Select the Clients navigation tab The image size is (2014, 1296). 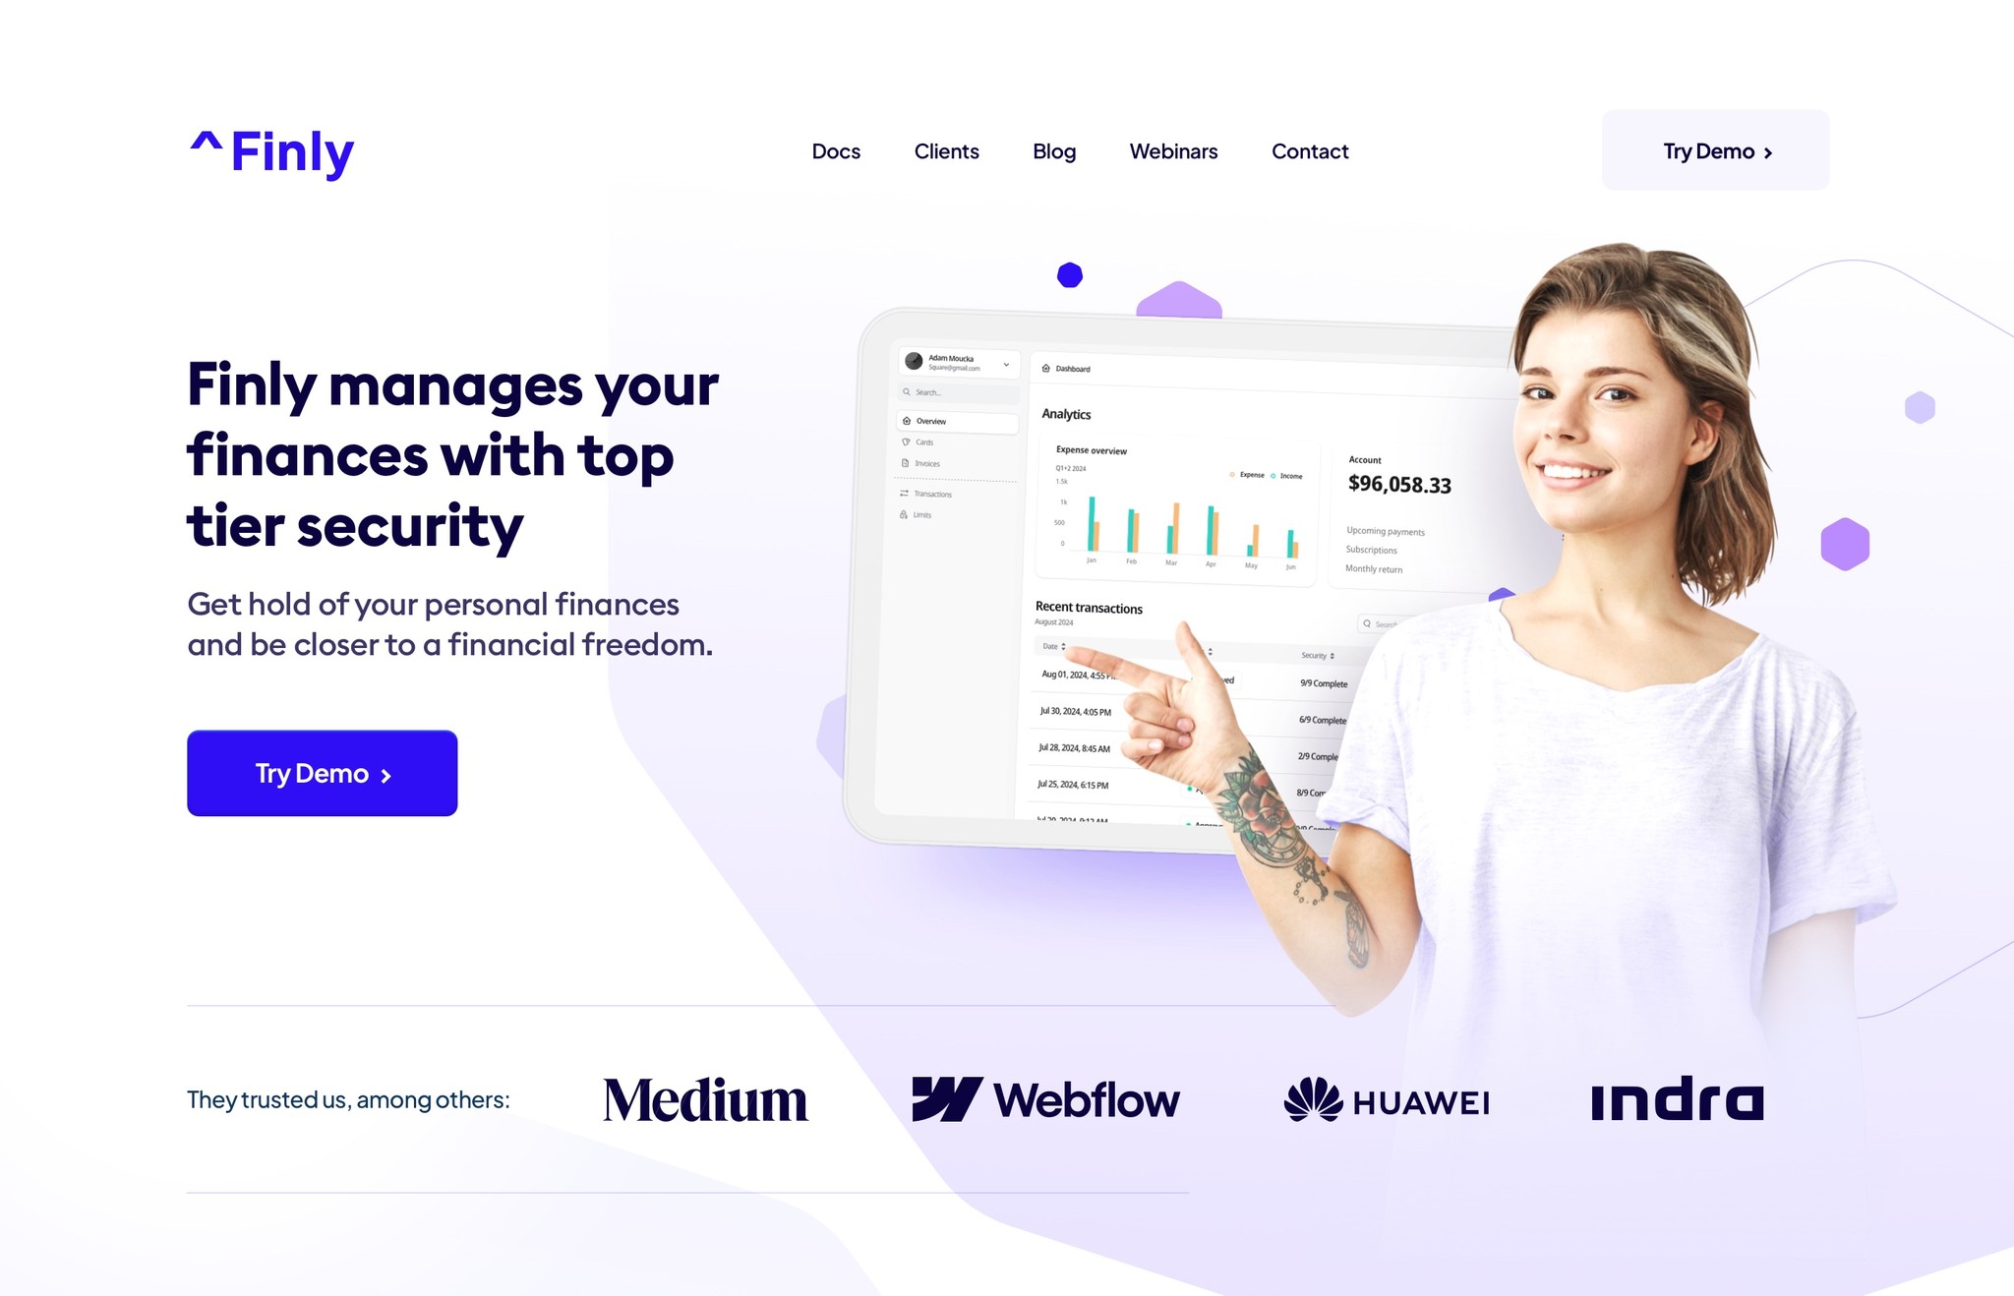(x=944, y=149)
